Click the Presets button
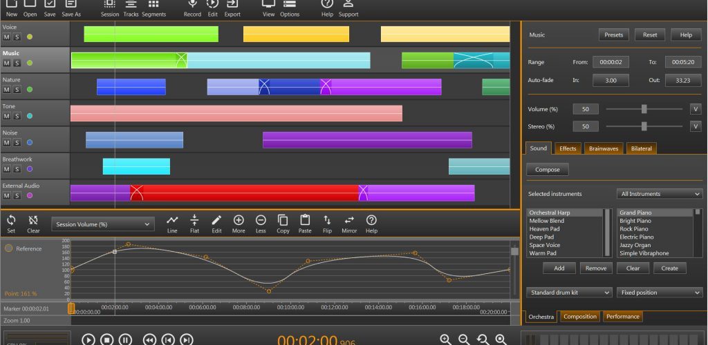Viewport: 708px width, 345px height. [614, 34]
